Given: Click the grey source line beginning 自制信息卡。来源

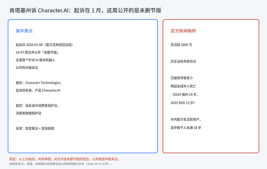Looking at the screenshot, I should (x=61, y=164).
